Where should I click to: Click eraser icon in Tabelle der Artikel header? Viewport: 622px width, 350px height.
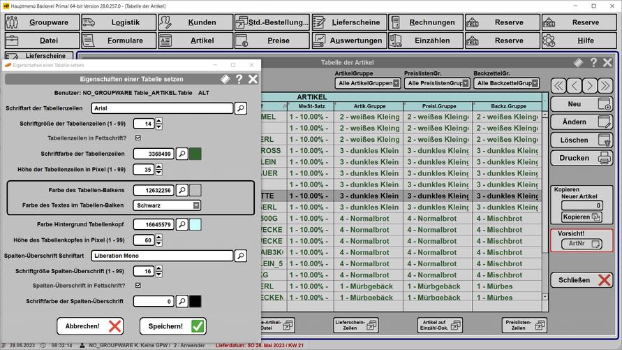click(x=578, y=63)
